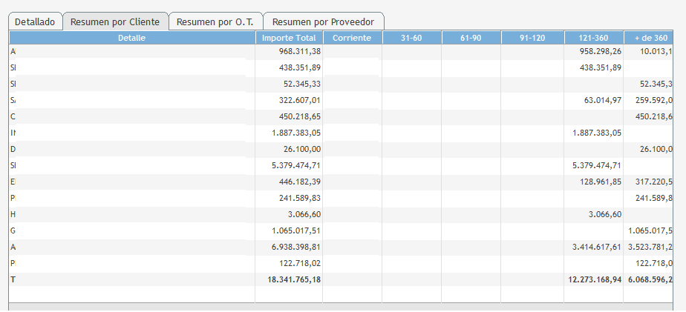Click the Corriente column header
Screen dimensions: 686x312
(x=352, y=37)
